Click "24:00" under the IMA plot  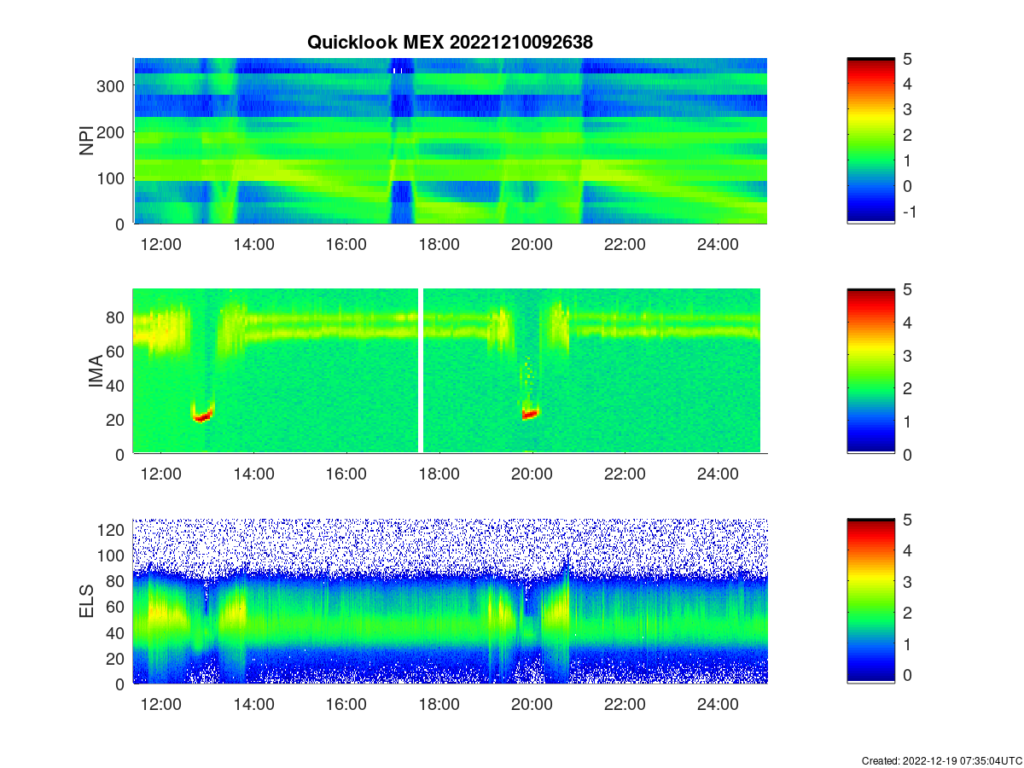(x=718, y=474)
